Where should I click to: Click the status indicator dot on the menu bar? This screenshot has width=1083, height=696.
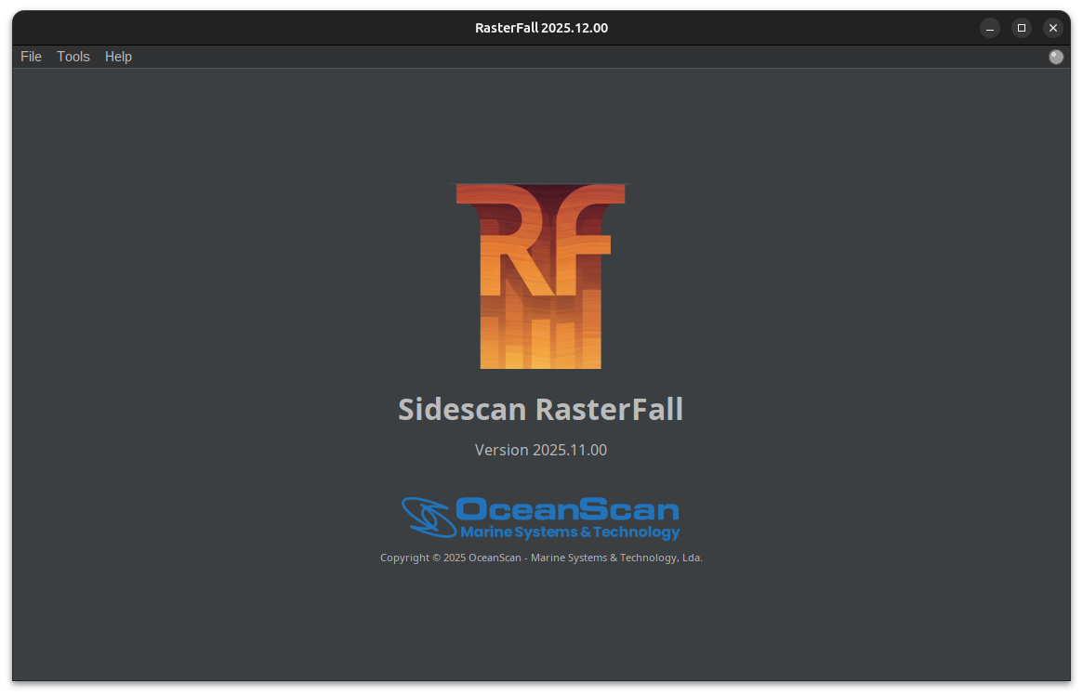(x=1056, y=57)
